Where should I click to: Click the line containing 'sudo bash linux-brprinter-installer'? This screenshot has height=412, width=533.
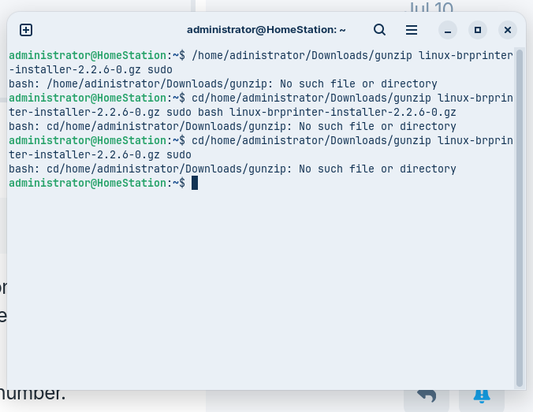(233, 112)
